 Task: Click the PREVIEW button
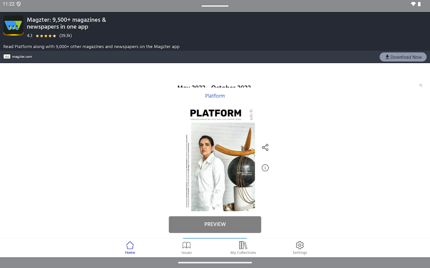point(215,224)
